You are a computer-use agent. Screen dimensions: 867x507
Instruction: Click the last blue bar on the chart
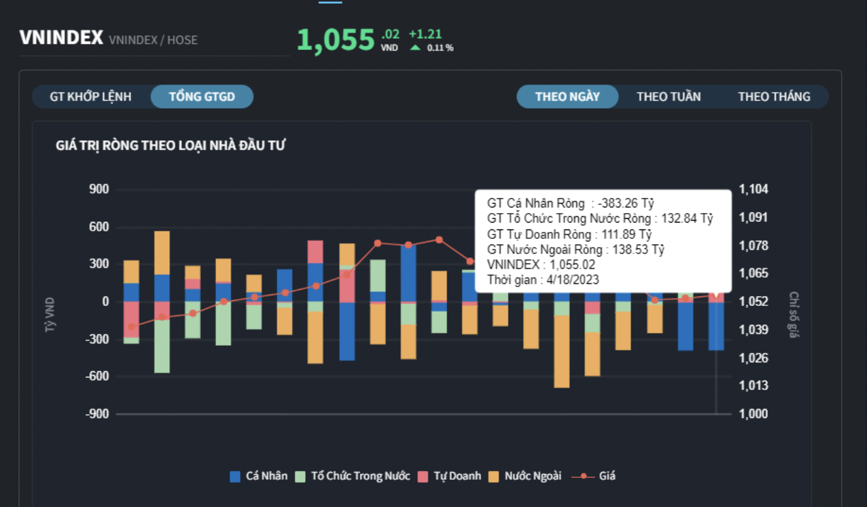[x=716, y=326]
